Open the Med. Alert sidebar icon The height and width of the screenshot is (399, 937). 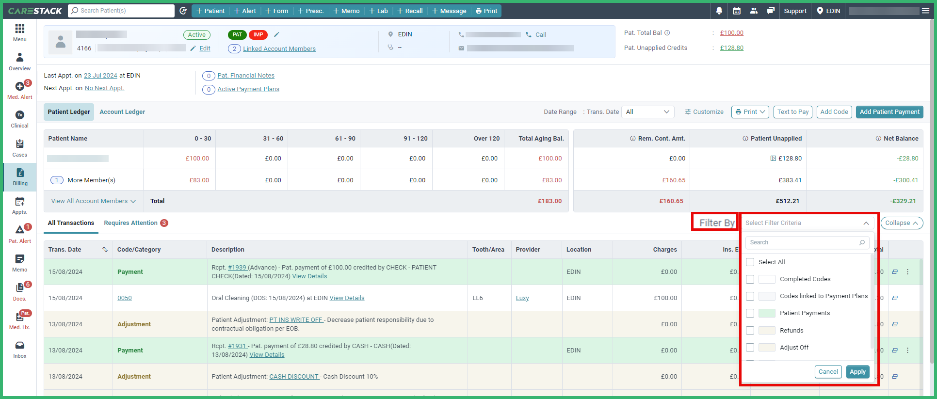coord(20,90)
